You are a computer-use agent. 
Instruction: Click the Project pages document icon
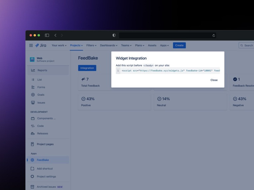coord(32,144)
